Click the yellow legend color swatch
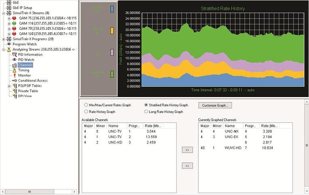The width and height of the screenshot is (309, 195). [x=112, y=31]
